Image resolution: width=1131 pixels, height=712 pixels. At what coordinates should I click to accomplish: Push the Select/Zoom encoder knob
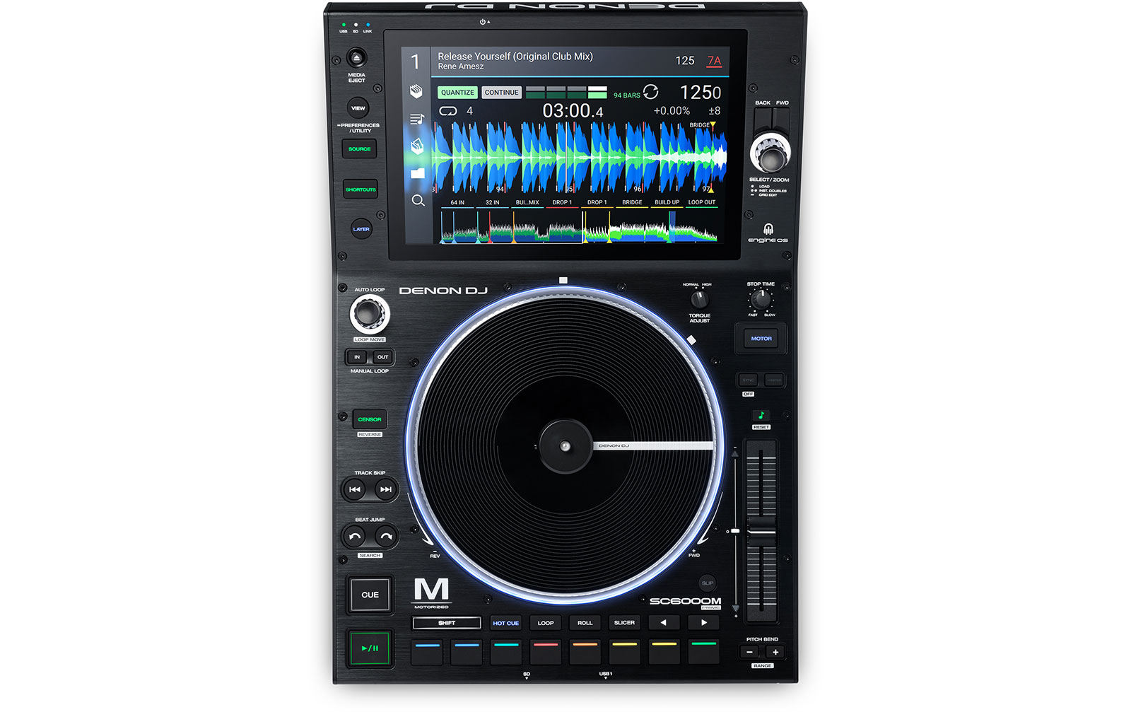click(x=770, y=153)
